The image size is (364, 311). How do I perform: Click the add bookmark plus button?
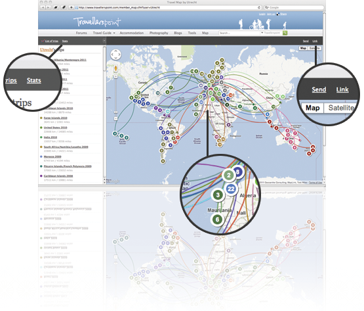(71, 7)
